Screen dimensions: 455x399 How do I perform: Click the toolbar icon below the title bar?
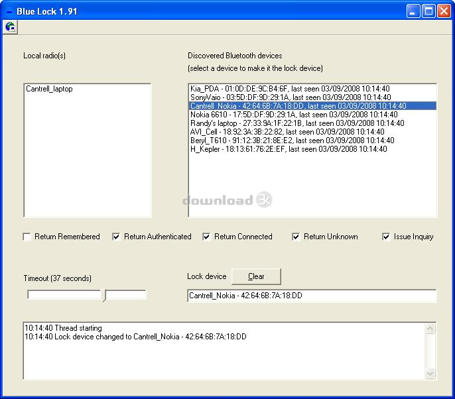10,27
